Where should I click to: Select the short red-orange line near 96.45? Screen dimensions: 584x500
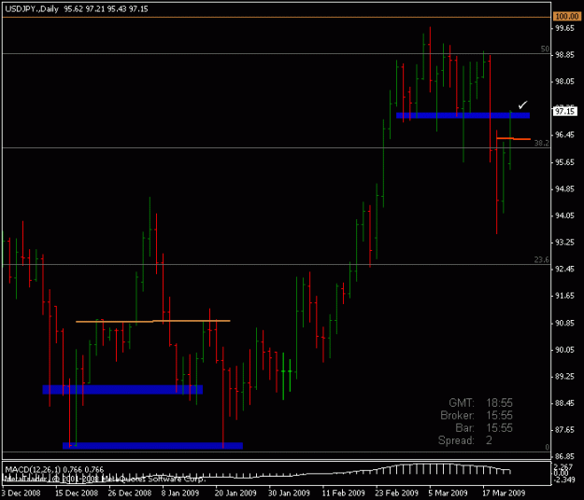(x=513, y=139)
